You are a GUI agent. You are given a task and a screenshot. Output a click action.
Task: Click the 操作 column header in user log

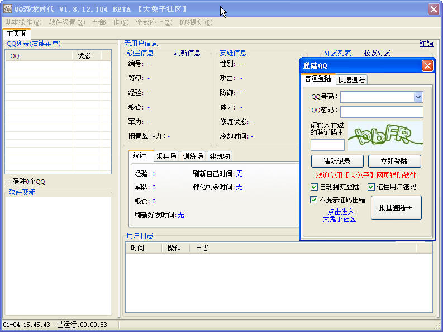[176, 248]
